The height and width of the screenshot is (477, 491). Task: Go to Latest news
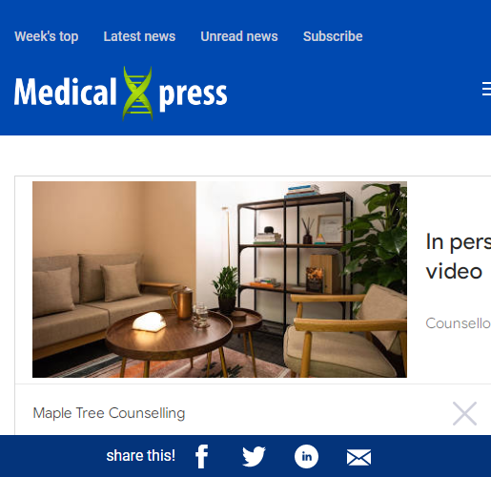click(139, 36)
